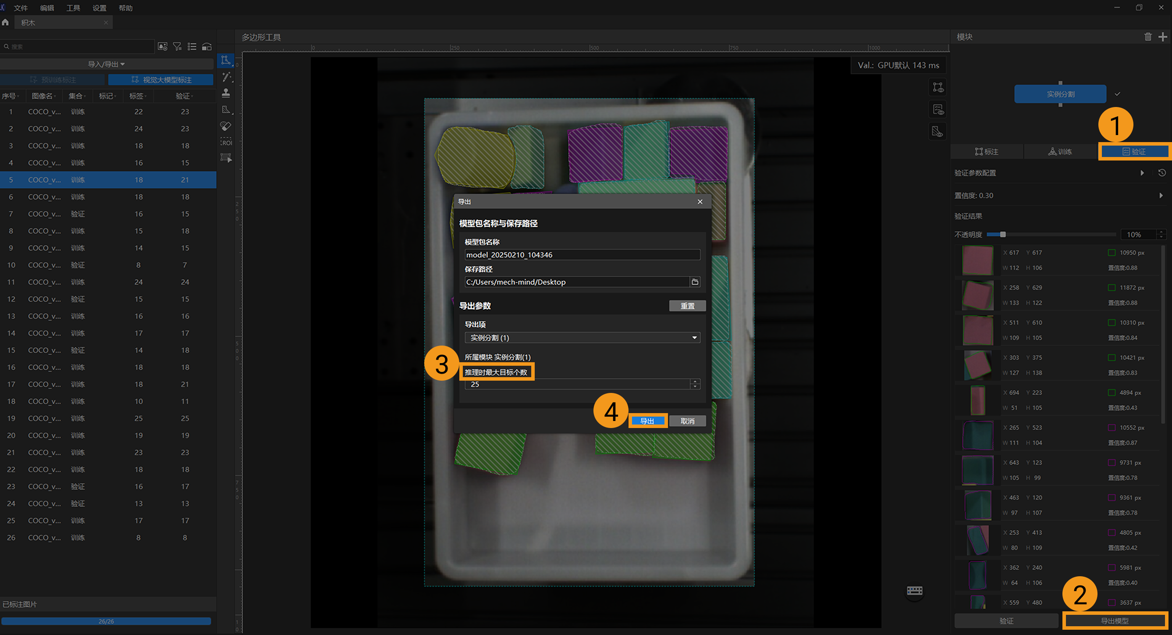Click the search magnifier field
Screen dimensions: 1172x635
(77, 46)
